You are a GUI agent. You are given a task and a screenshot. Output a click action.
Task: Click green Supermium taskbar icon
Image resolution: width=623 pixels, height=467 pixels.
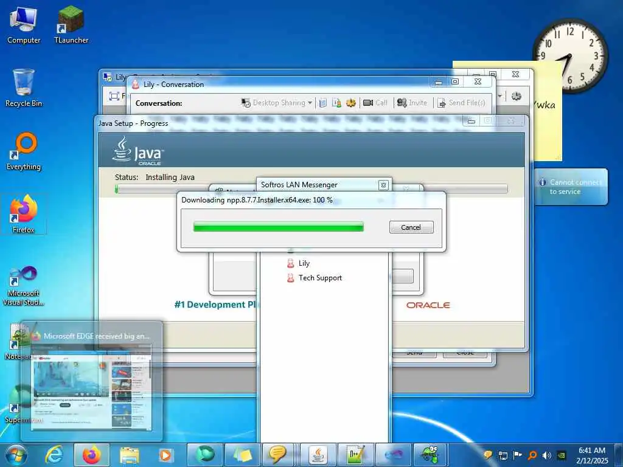206,455
